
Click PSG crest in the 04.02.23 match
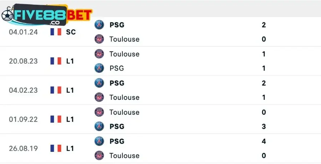[99, 83]
